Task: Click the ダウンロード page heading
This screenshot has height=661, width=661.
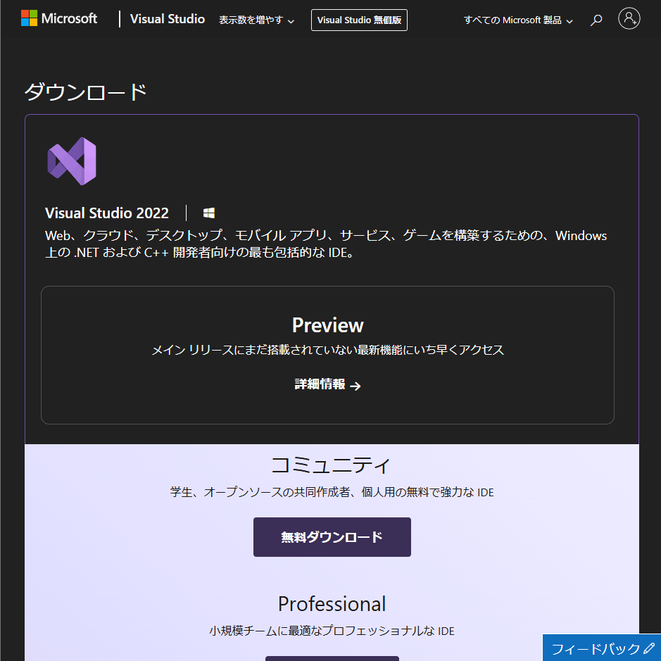Action: pos(86,92)
